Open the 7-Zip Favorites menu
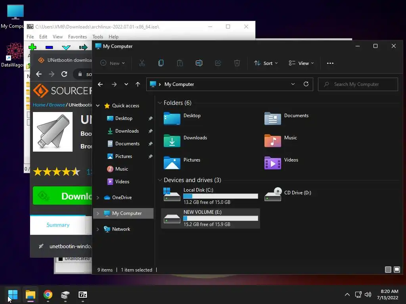 pyautogui.click(x=77, y=37)
